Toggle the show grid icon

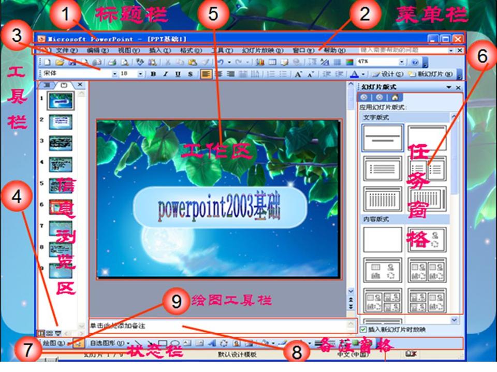pyautogui.click(x=337, y=63)
